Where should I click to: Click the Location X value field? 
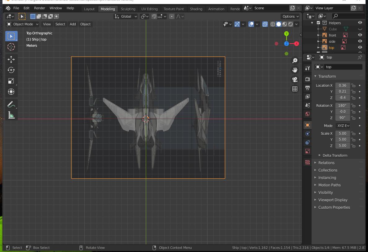(342, 85)
